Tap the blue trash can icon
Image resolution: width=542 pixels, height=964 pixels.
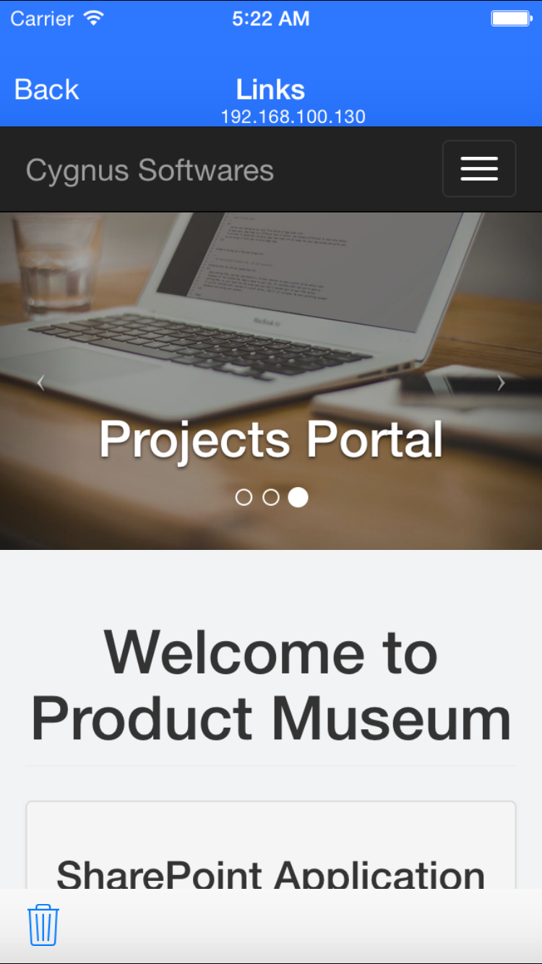pos(43,925)
